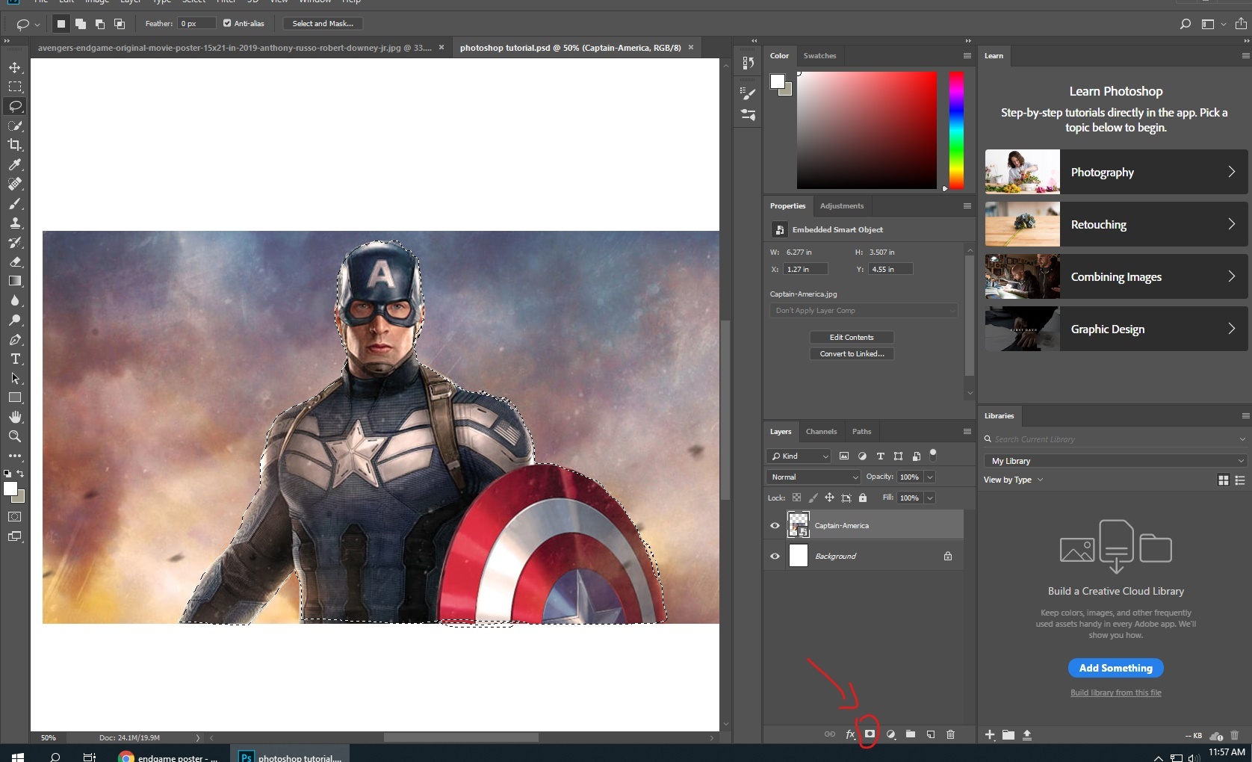This screenshot has height=762, width=1252.
Task: Select the Horizontal Type tool
Action: (x=15, y=359)
